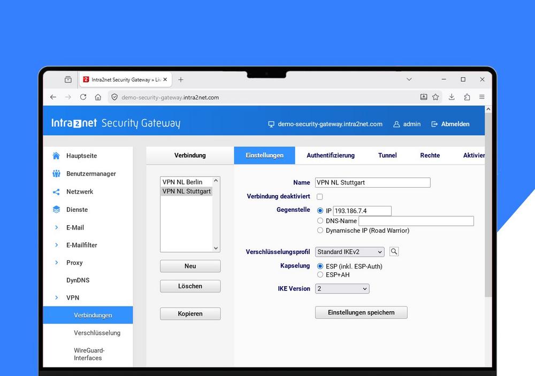Open the browser hamburger menu
Image resolution: width=535 pixels, height=376 pixels.
482,97
